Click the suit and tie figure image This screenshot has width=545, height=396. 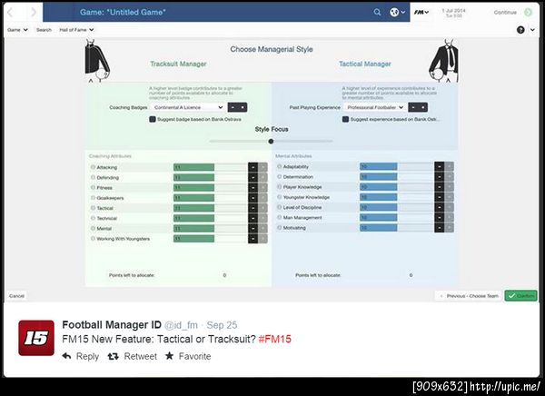[444, 61]
